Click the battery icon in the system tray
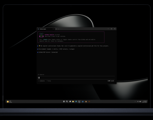153x120 pixels. click(140, 101)
